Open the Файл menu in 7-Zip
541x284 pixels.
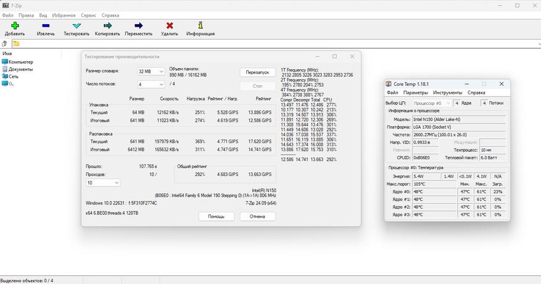[x=7, y=15]
